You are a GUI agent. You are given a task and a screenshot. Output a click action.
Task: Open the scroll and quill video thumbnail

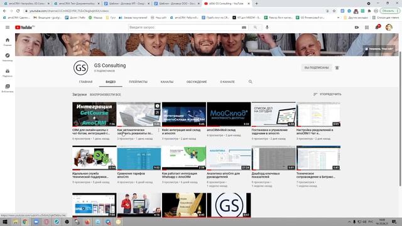[x=184, y=205]
